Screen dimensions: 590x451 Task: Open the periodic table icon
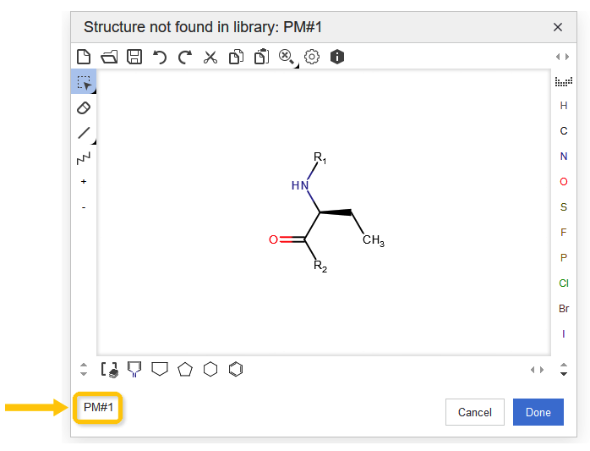click(564, 82)
